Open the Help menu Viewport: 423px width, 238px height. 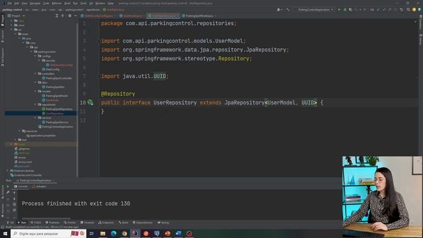(110, 3)
